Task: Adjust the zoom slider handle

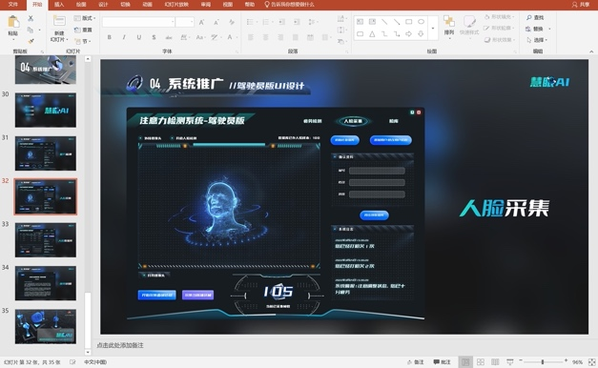Action: click(543, 362)
